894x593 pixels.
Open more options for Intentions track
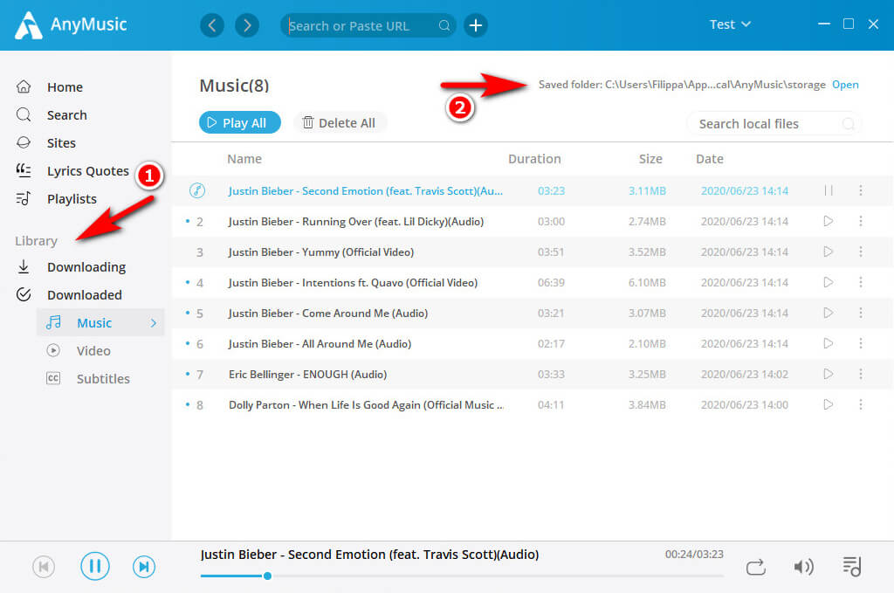(x=860, y=282)
